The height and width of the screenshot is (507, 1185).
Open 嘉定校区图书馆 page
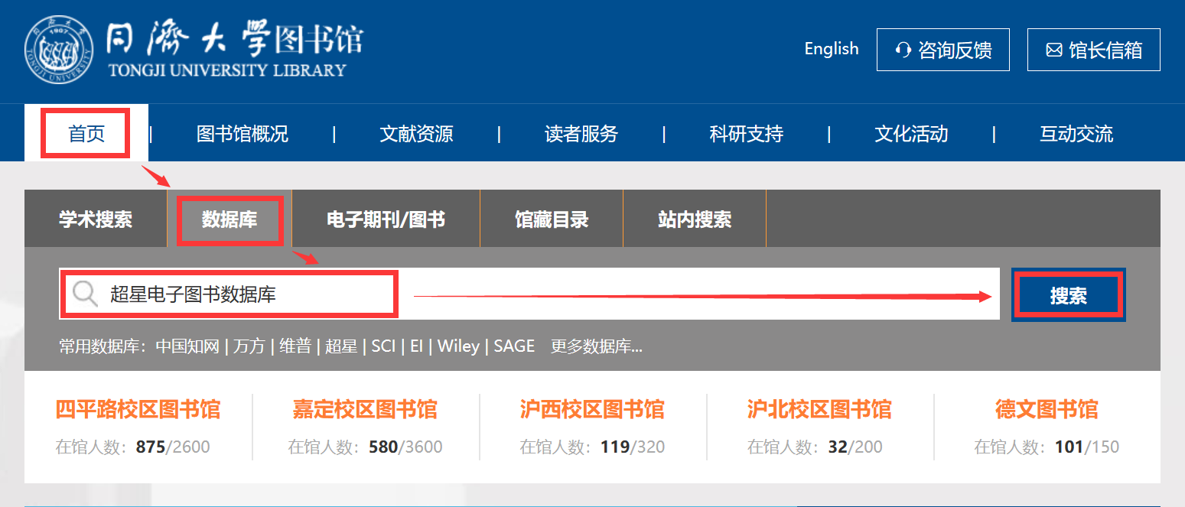[365, 409]
